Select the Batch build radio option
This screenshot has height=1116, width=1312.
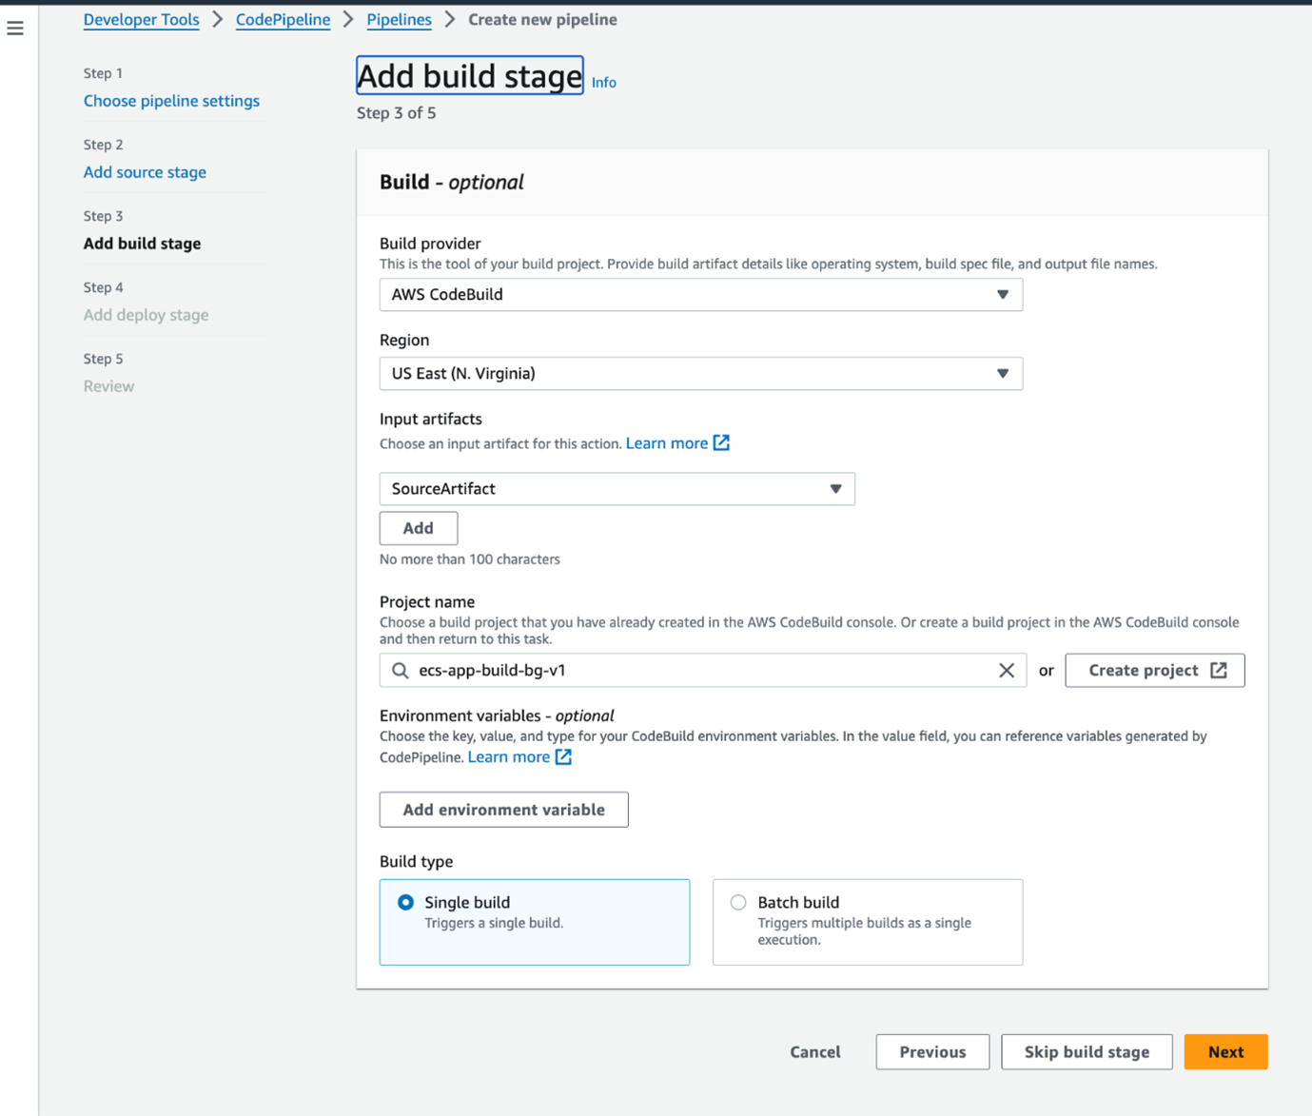point(738,902)
